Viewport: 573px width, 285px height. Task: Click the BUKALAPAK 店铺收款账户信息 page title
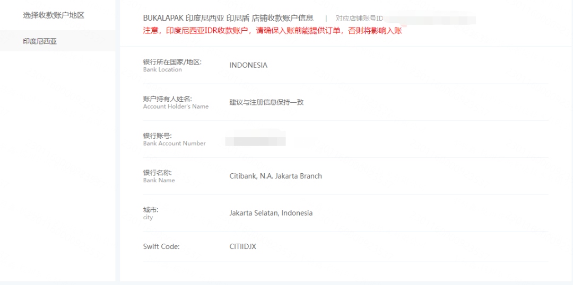228,18
